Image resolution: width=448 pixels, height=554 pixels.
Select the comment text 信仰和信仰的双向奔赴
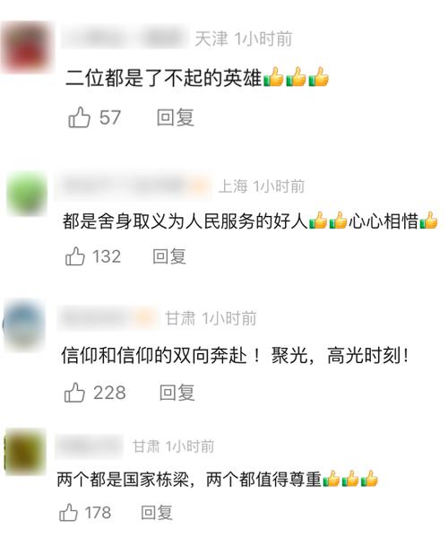154,355
